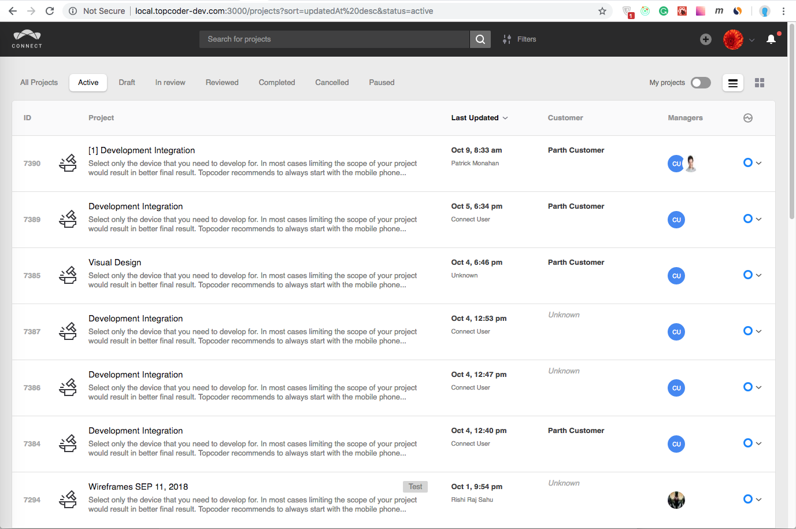This screenshot has width=796, height=529.
Task: Open status dropdown for project 7389
Action: [x=752, y=219]
